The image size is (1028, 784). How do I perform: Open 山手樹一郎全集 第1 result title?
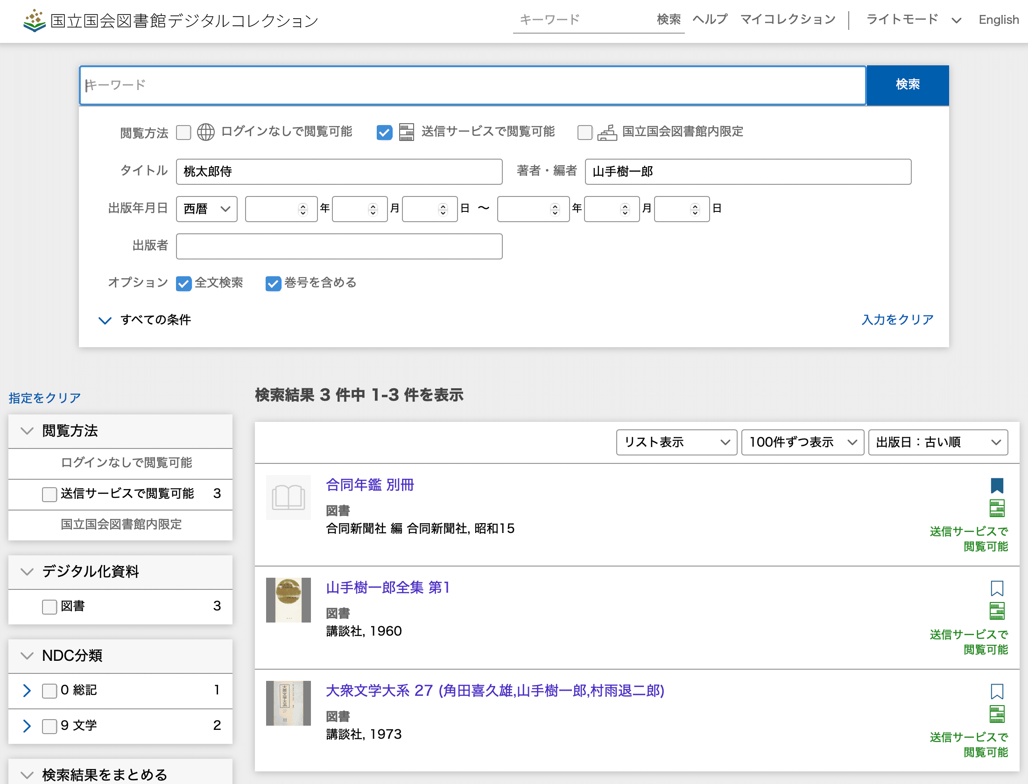pos(388,588)
